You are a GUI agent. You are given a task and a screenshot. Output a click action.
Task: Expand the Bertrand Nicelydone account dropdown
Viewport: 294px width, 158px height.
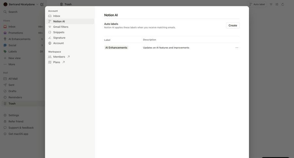(37, 5)
